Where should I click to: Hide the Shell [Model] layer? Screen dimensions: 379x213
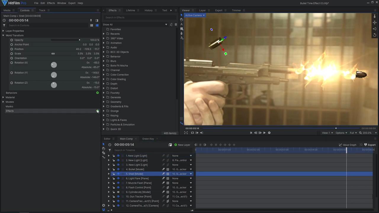[x=118, y=174]
